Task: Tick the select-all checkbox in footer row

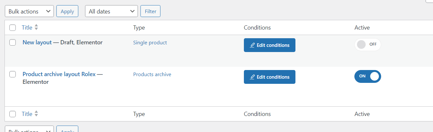Action: [13, 114]
